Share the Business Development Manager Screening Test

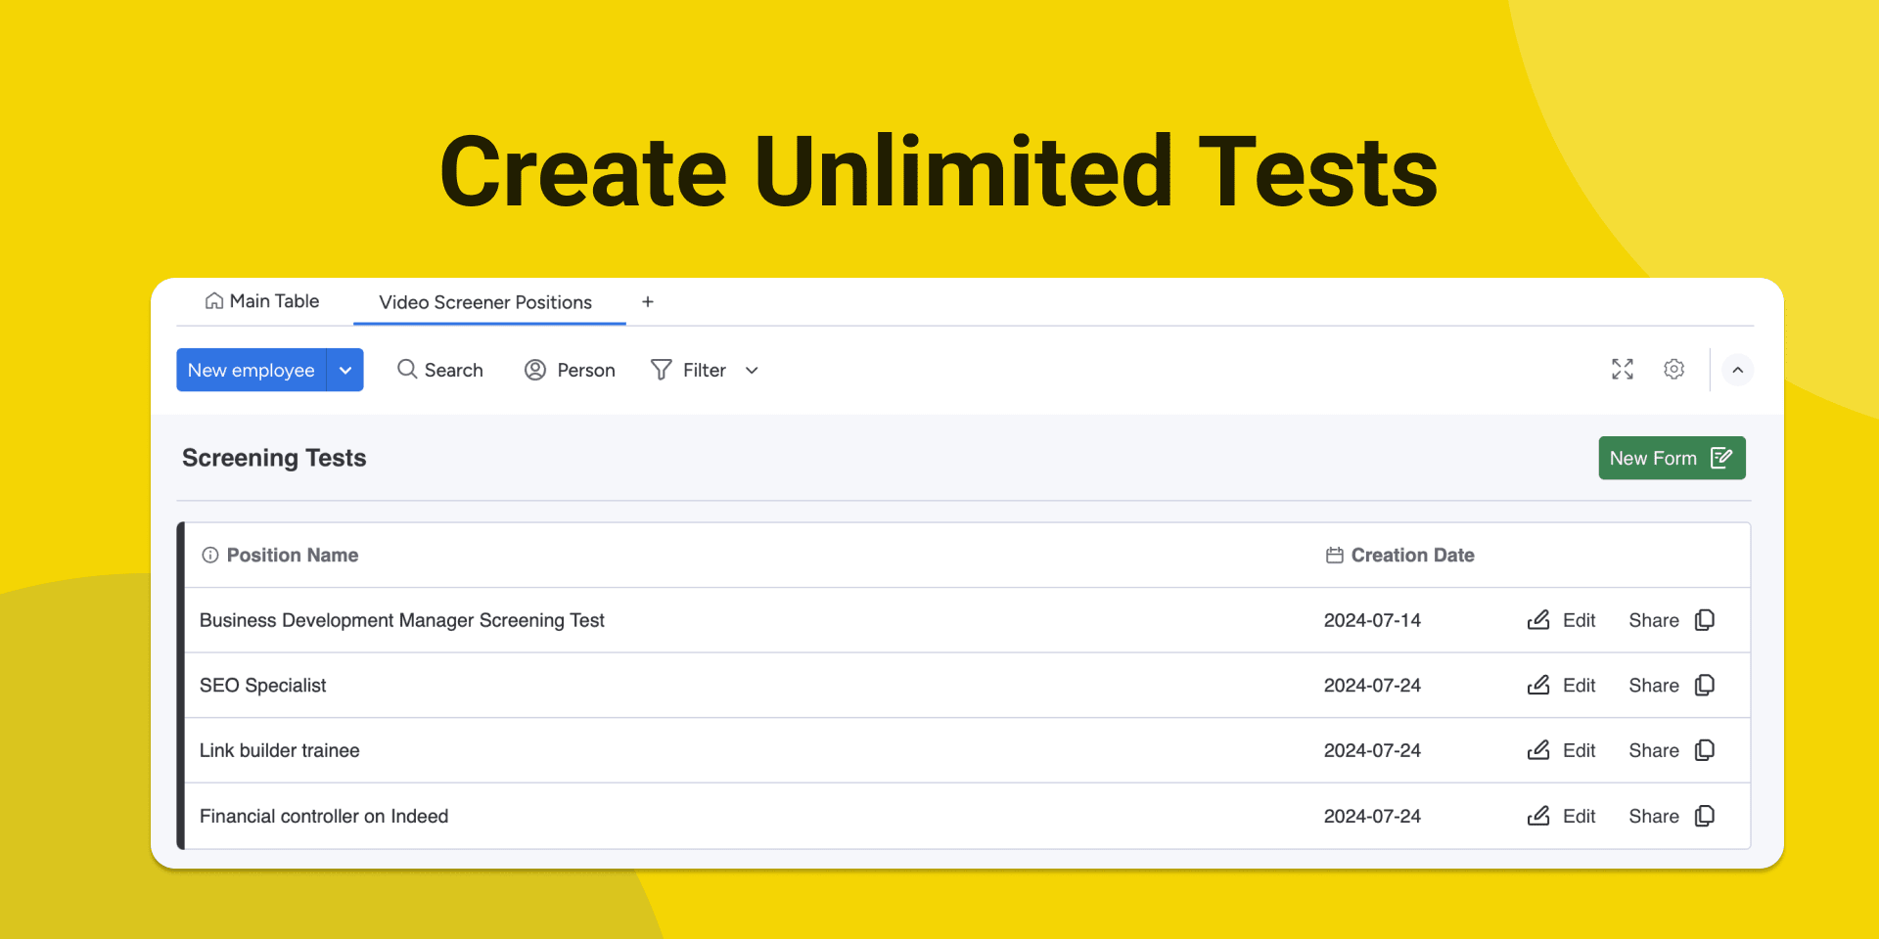point(1672,620)
